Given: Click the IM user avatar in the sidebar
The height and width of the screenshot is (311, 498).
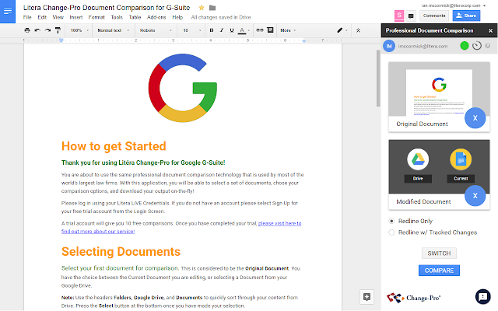Looking at the screenshot, I should 389,46.
